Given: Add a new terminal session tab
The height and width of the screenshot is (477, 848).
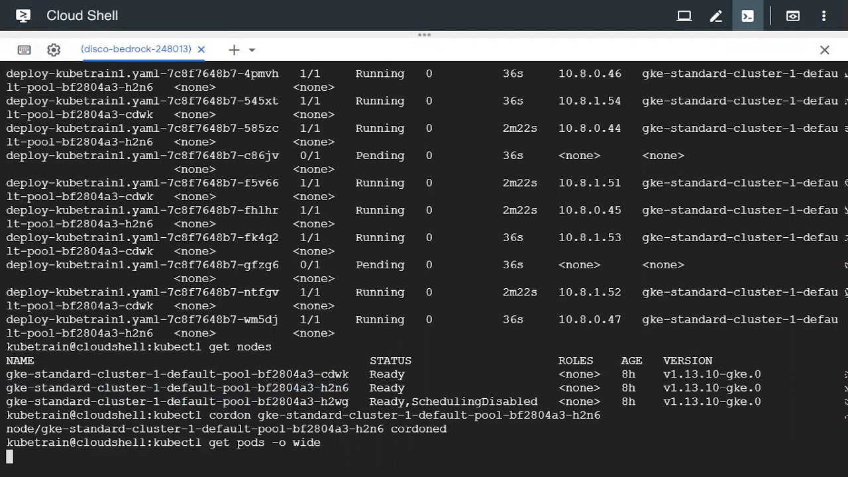Looking at the screenshot, I should [234, 50].
